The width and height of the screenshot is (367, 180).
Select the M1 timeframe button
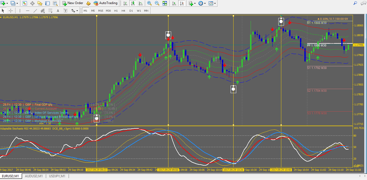point(85,11)
